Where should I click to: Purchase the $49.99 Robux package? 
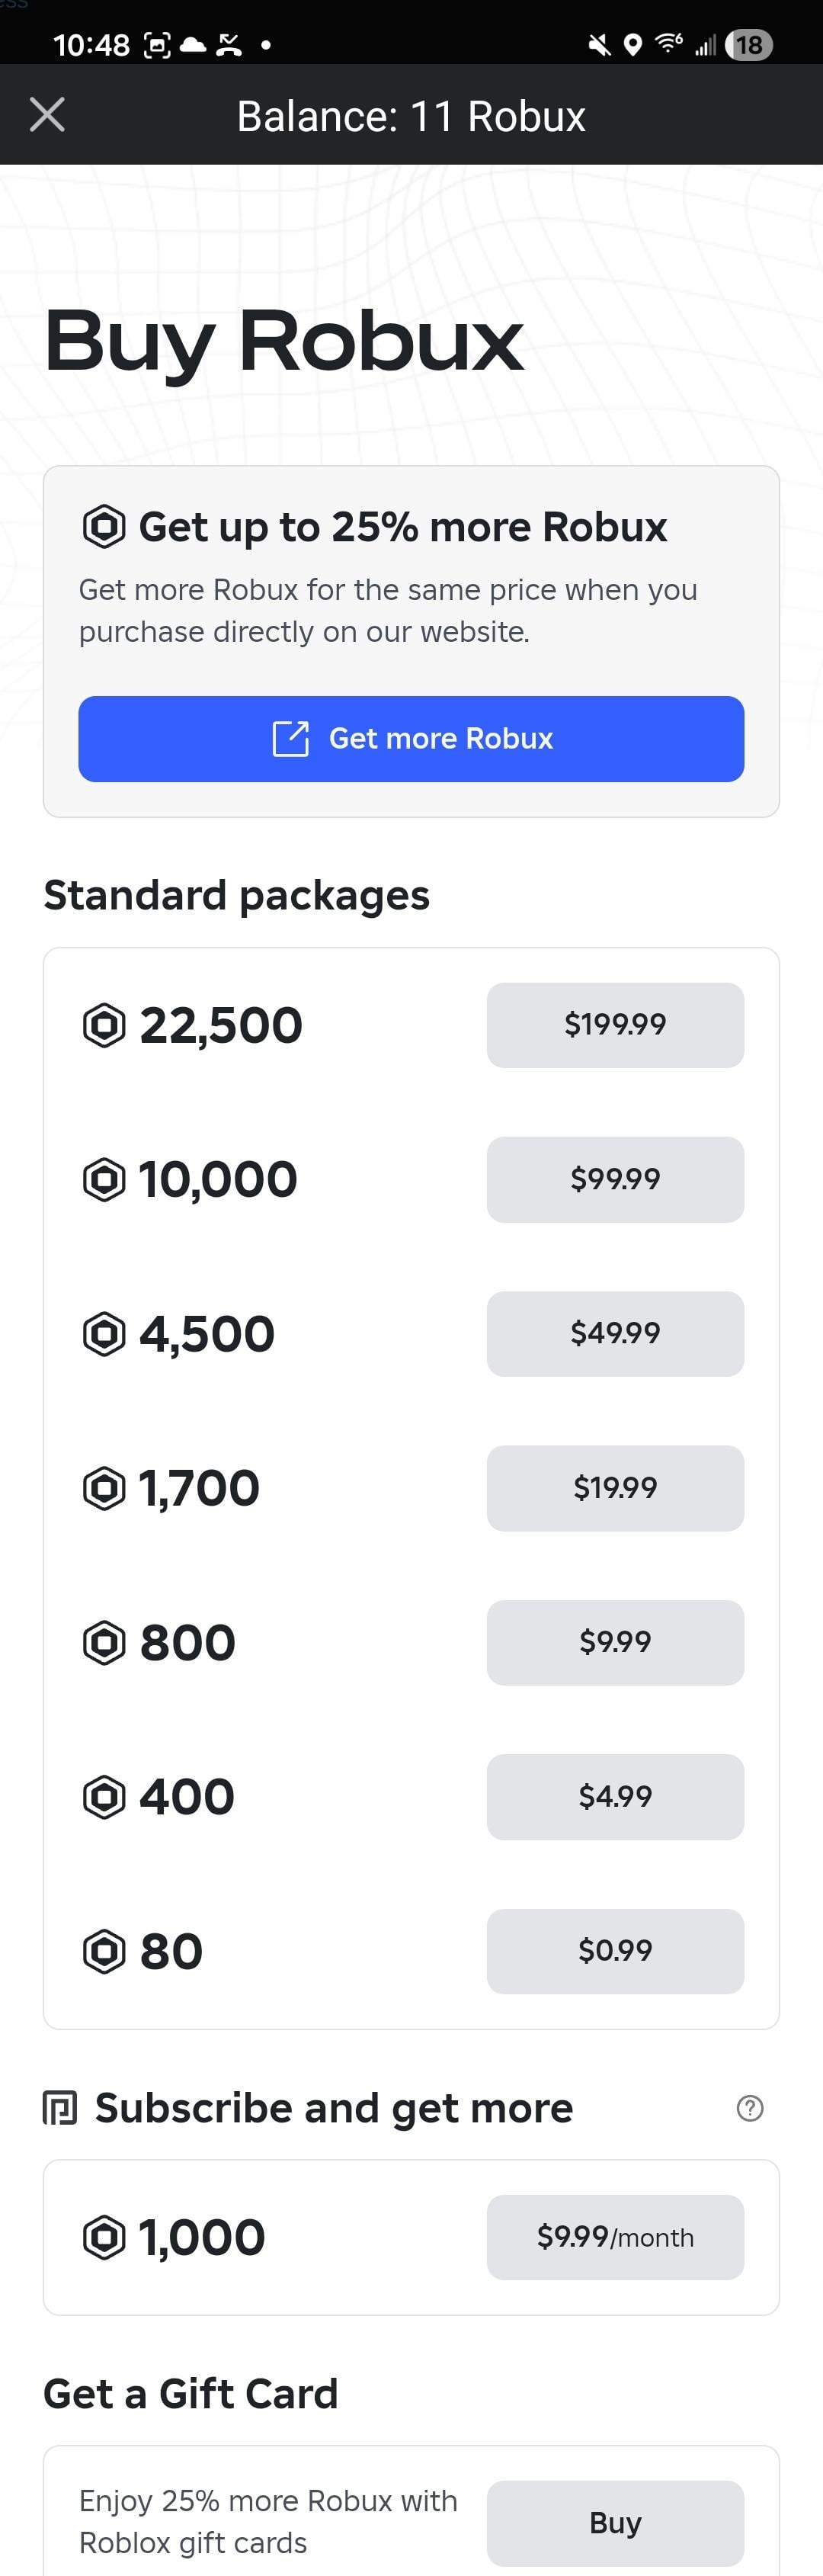coord(614,1333)
